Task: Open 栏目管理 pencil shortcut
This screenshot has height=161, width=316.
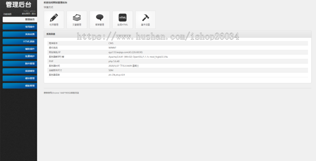Action: [x=54, y=20]
